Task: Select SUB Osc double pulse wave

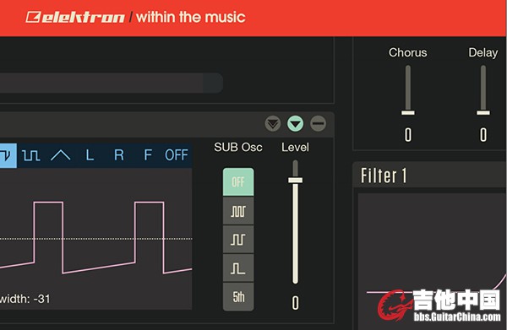Action: pos(238,240)
